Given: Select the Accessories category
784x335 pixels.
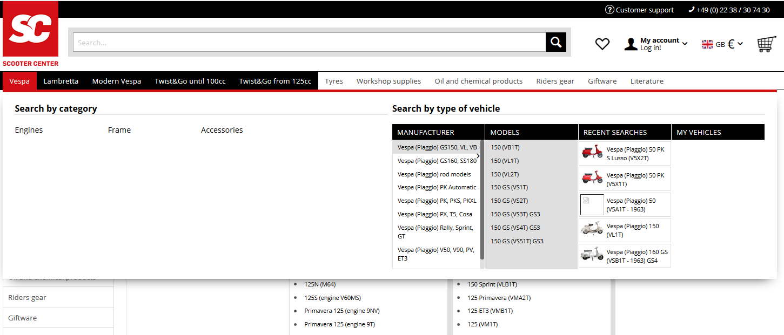Looking at the screenshot, I should pos(222,130).
